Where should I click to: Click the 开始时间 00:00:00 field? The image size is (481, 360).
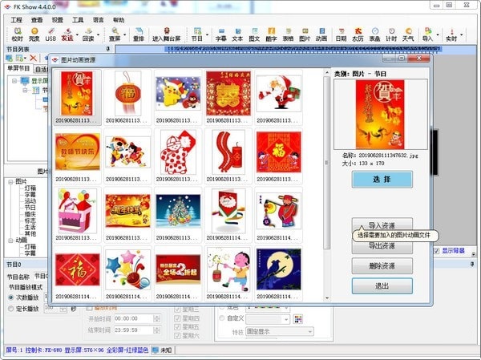tap(137, 318)
